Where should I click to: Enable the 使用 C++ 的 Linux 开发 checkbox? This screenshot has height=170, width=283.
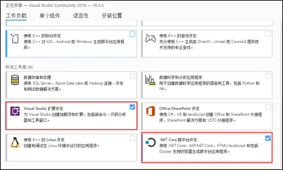coord(132,138)
